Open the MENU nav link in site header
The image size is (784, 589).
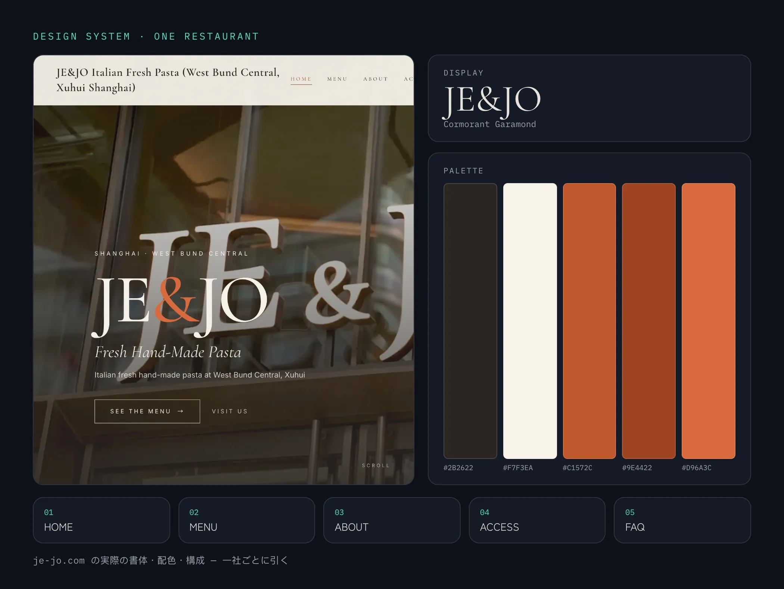337,79
